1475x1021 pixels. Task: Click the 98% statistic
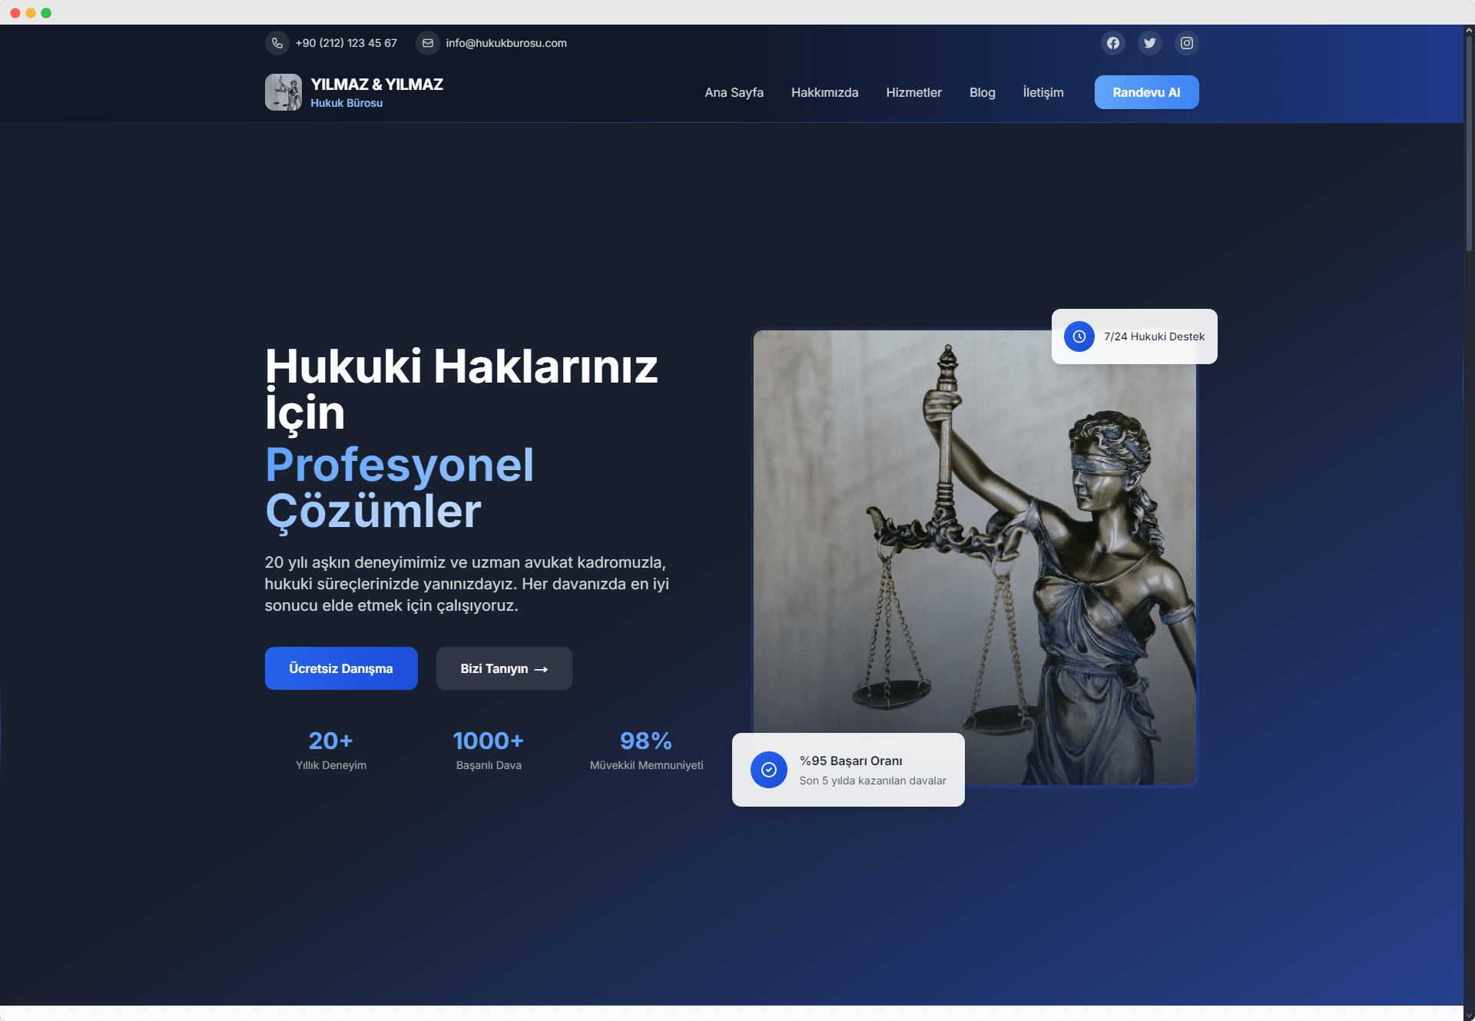click(646, 741)
